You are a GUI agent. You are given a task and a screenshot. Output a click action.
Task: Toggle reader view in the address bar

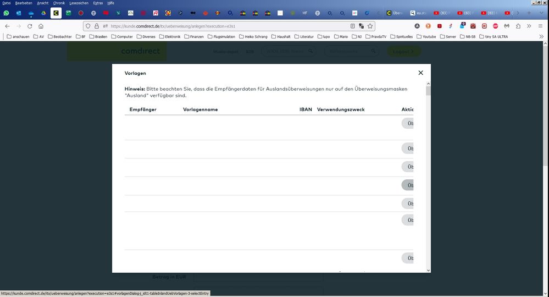[353, 26]
